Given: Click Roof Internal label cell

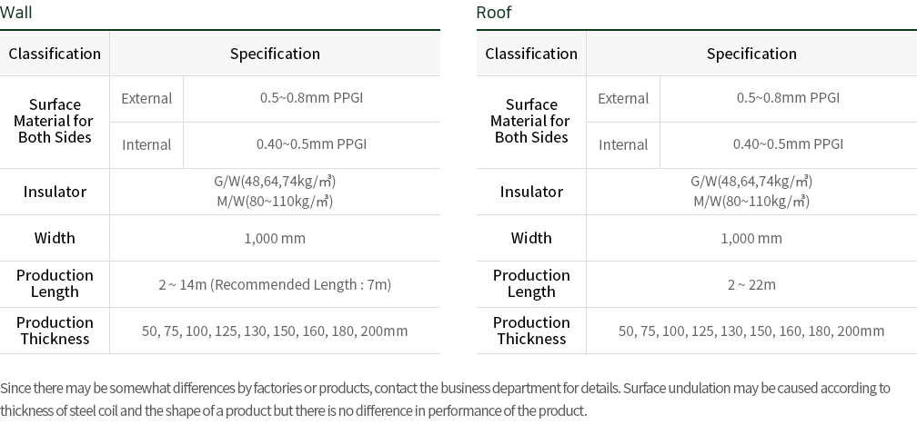Looking at the screenshot, I should 623,144.
